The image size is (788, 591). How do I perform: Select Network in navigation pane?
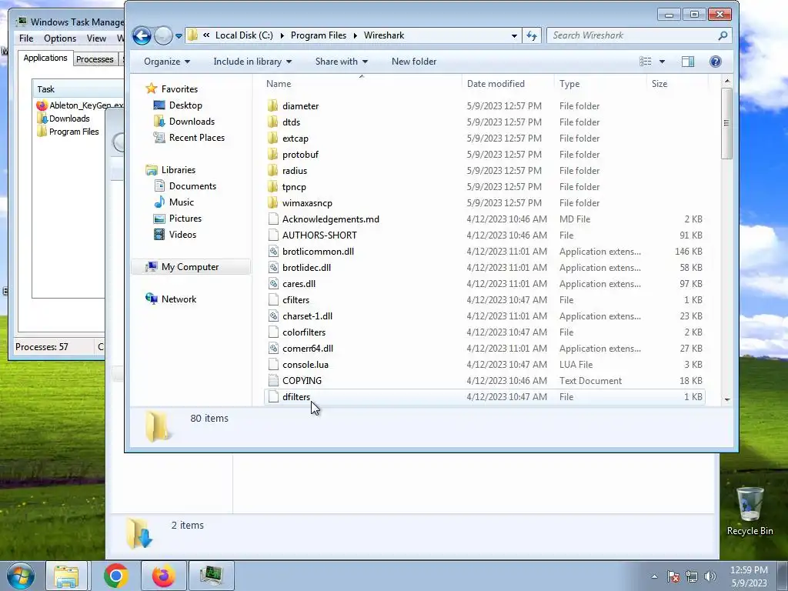pos(179,299)
